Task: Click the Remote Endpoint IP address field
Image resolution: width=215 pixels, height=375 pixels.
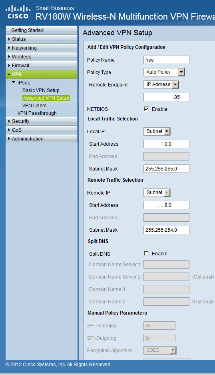Action: (166, 97)
